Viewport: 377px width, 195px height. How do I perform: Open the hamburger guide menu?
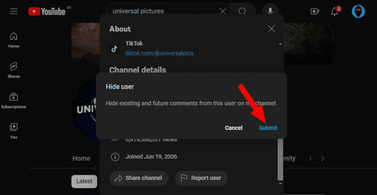[x=14, y=11]
